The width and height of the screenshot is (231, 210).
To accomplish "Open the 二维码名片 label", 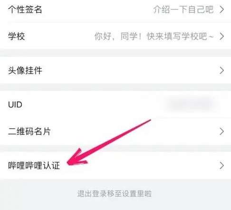I will [29, 132].
